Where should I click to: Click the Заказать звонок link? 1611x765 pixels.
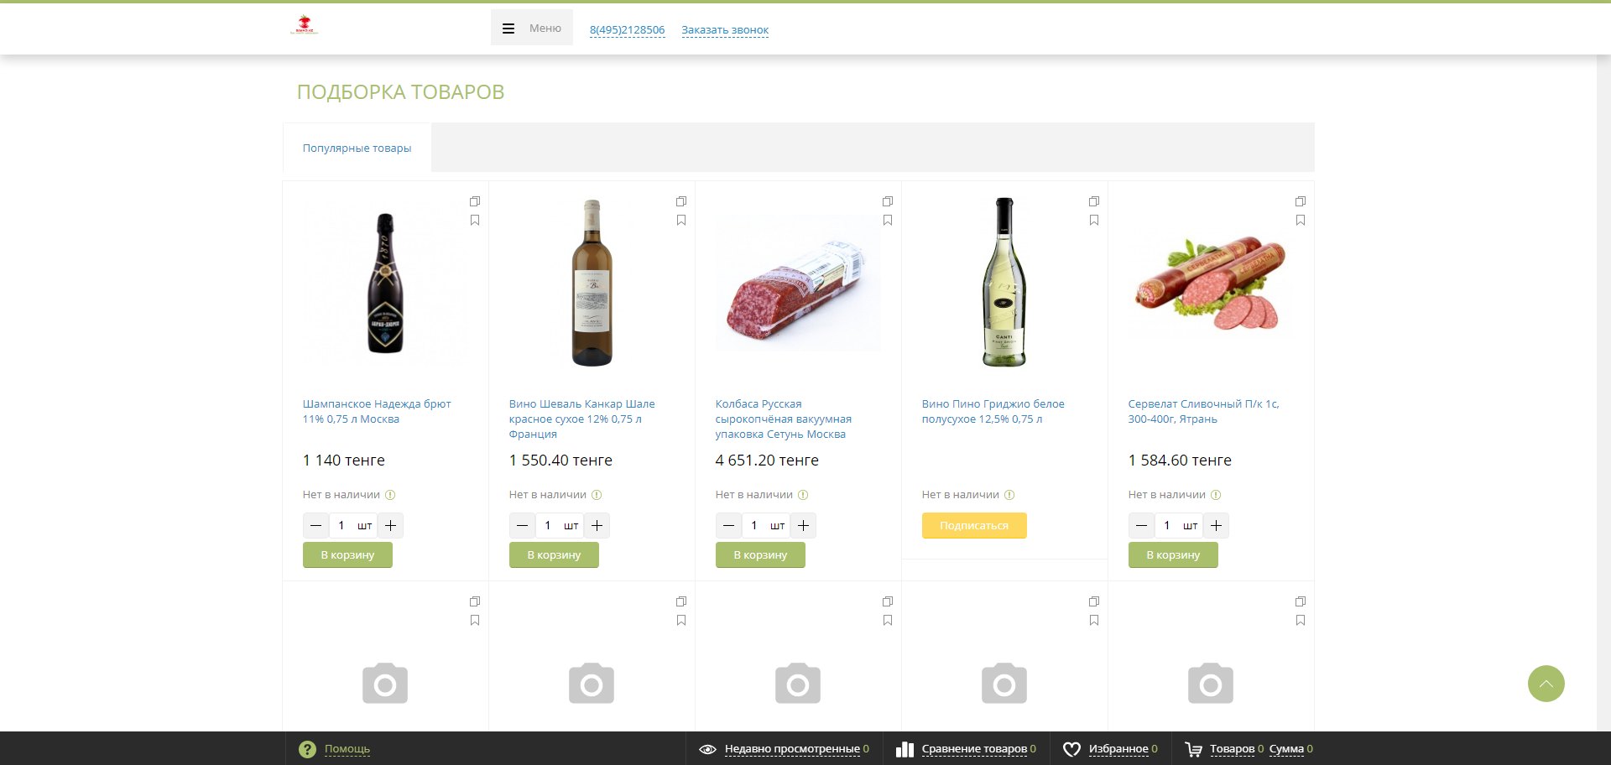(725, 30)
